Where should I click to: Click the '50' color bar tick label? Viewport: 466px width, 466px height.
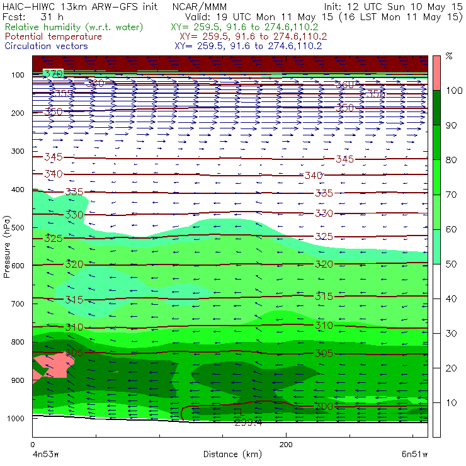click(451, 264)
